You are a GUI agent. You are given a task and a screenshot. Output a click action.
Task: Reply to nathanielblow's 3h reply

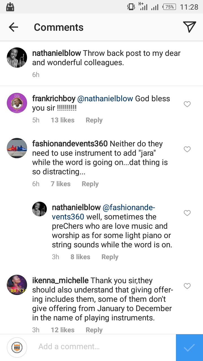[x=110, y=257]
